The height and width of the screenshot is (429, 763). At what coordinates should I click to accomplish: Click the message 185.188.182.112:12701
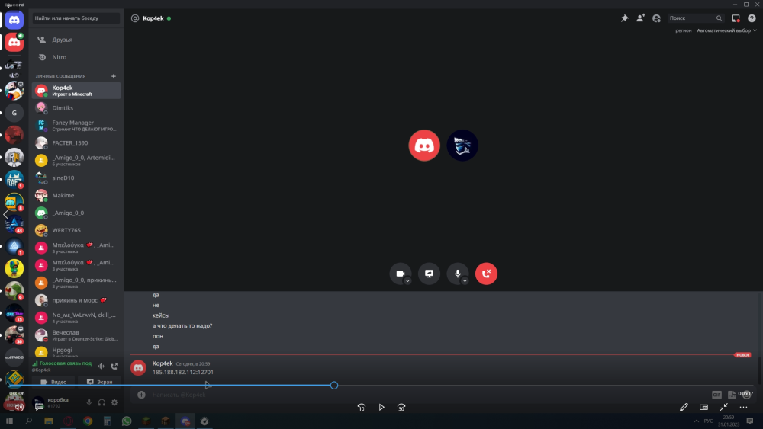[x=183, y=372]
